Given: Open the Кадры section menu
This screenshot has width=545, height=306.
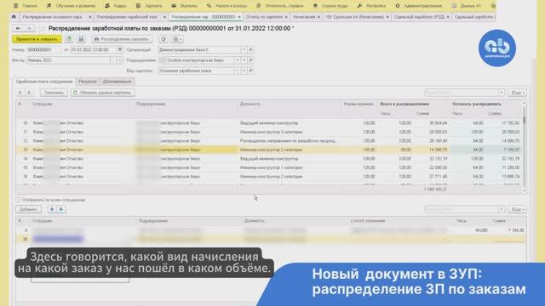Looking at the screenshot, I should (x=116, y=6).
